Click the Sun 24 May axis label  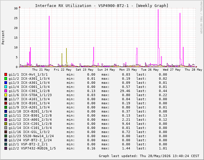tap(106, 70)
